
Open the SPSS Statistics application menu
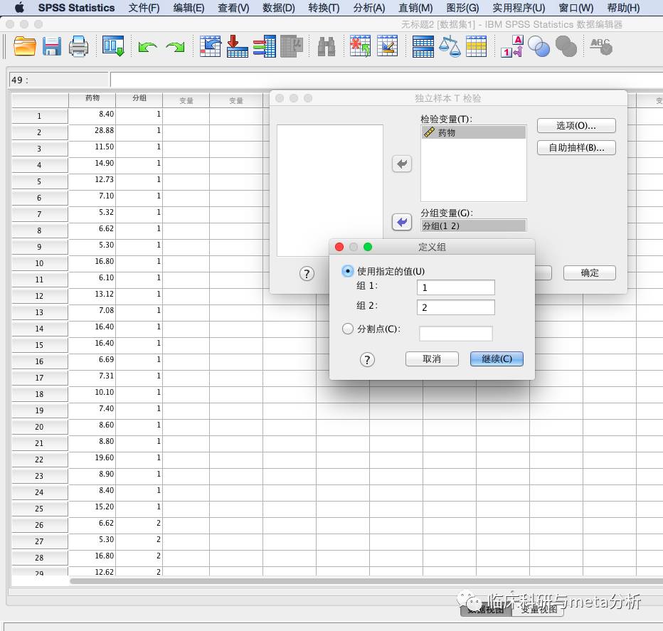(77, 8)
